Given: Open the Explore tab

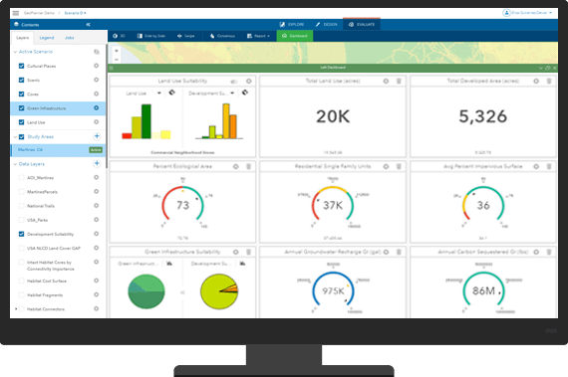Looking at the screenshot, I should pos(292,25).
